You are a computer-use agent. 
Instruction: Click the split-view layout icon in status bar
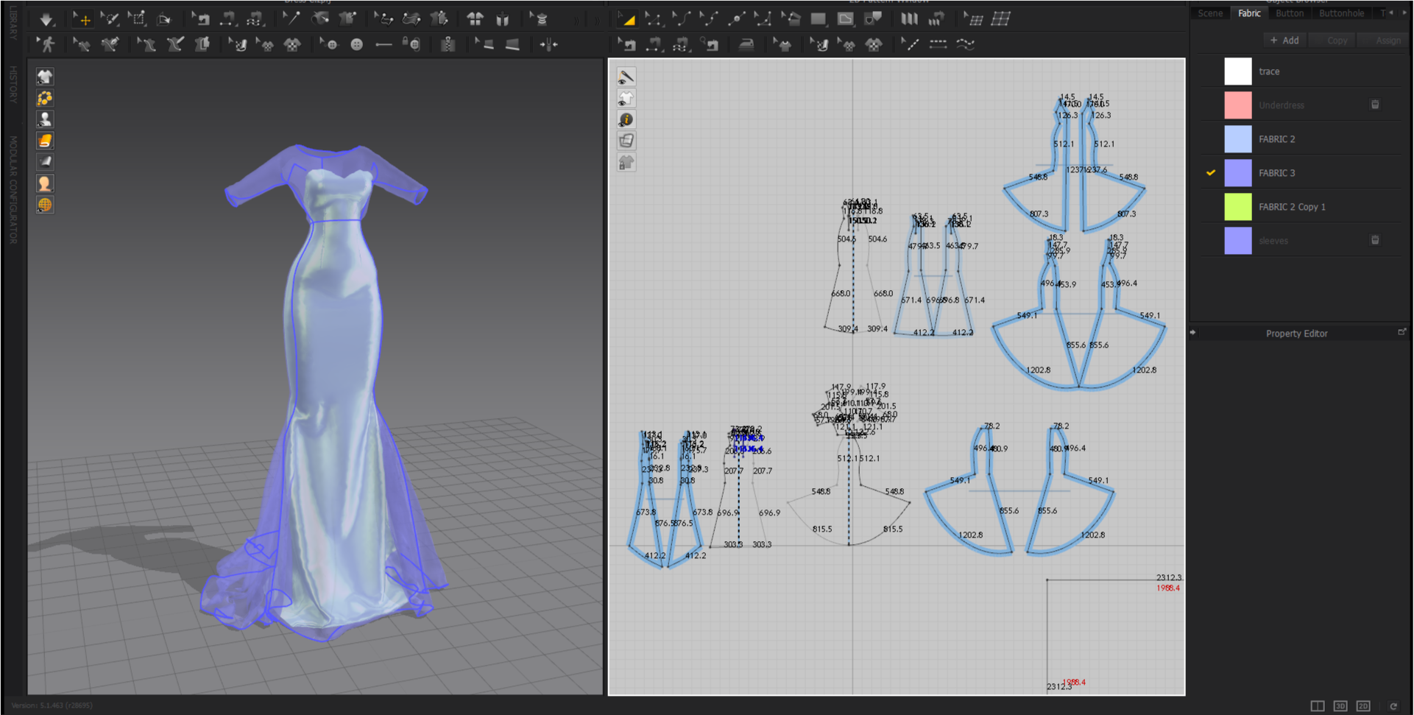[1318, 706]
